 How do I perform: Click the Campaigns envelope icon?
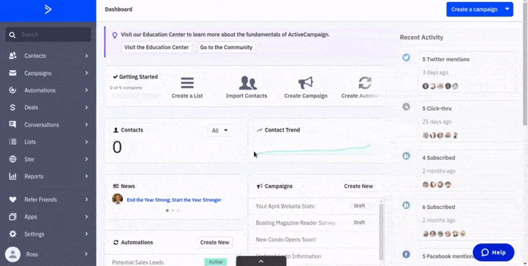[13, 73]
